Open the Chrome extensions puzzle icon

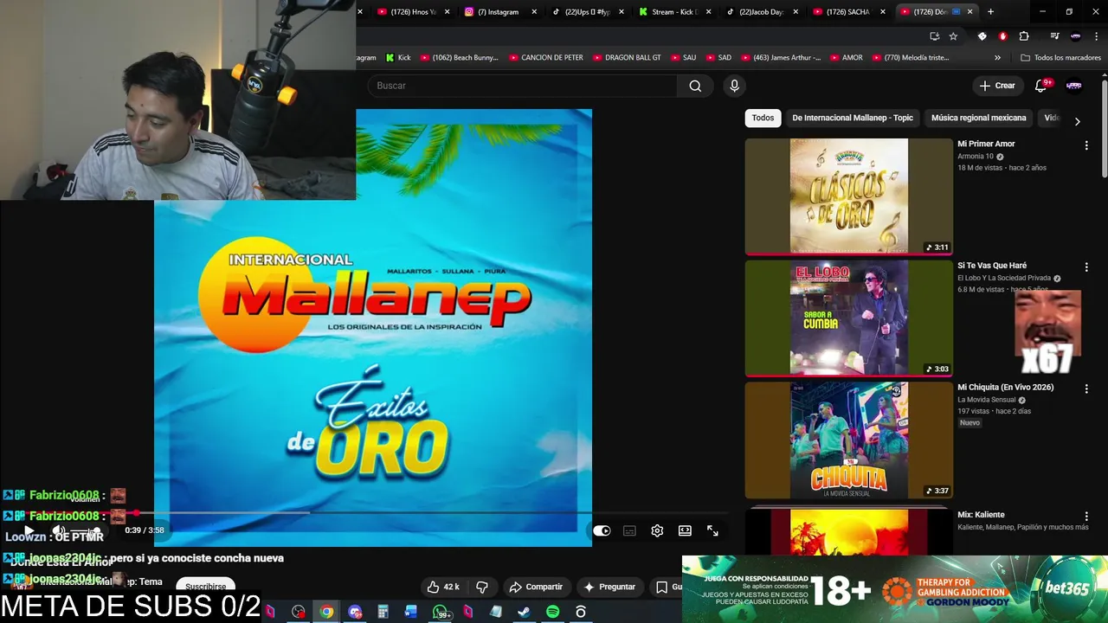tap(1024, 36)
